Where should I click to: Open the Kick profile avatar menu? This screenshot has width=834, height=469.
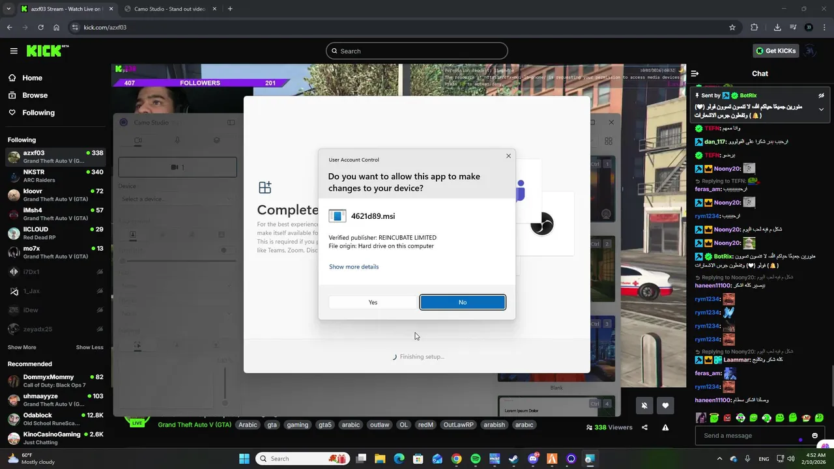810,51
